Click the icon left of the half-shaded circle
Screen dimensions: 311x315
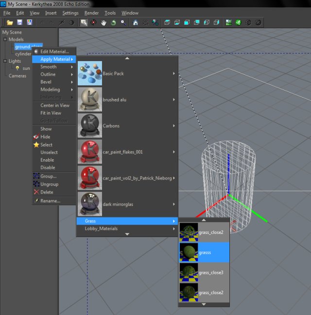(x=62, y=22)
